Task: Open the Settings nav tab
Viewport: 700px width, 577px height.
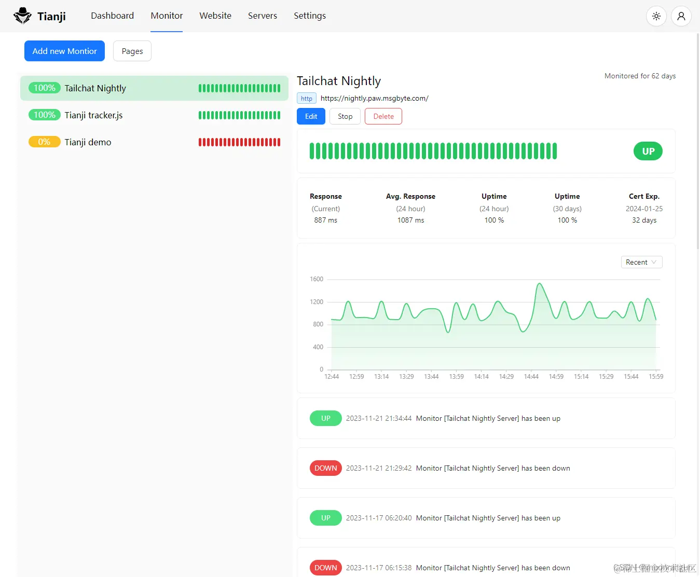Action: [310, 16]
